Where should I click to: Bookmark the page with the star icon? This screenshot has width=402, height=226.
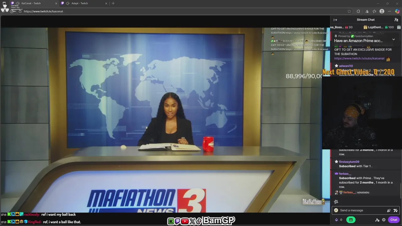coord(349,11)
